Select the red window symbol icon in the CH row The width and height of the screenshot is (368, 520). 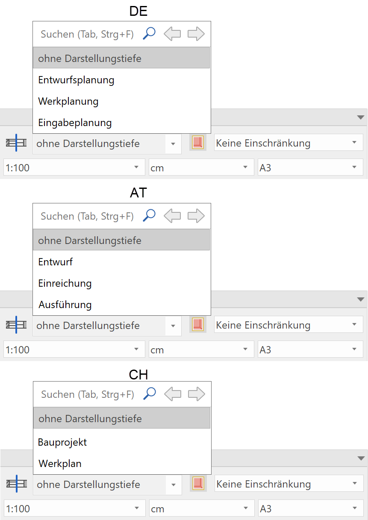197,483
